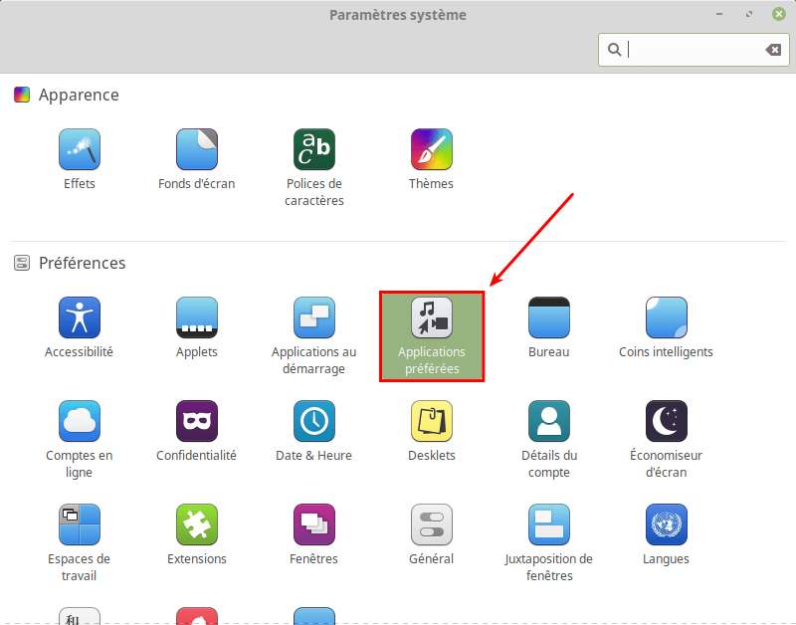This screenshot has height=625, width=796.
Task: Open Applications préférées icon
Action: 432,317
